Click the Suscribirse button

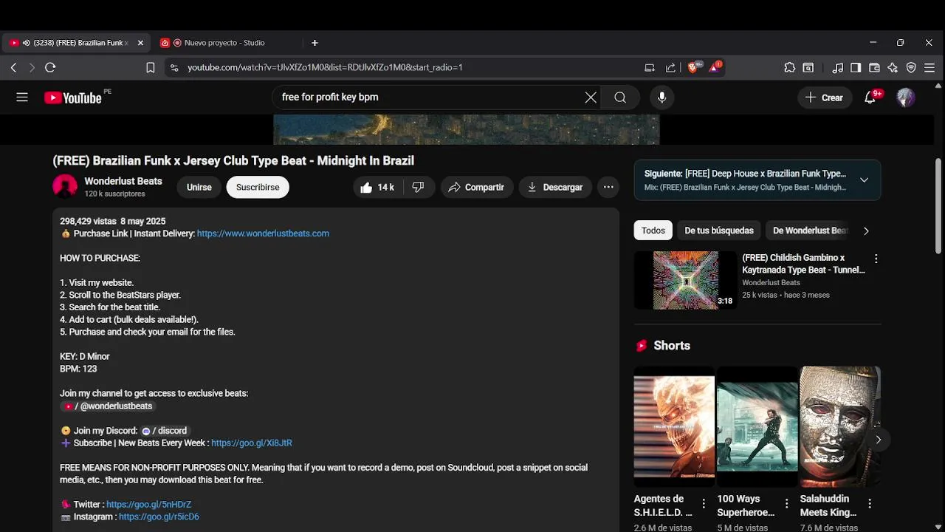click(x=258, y=187)
